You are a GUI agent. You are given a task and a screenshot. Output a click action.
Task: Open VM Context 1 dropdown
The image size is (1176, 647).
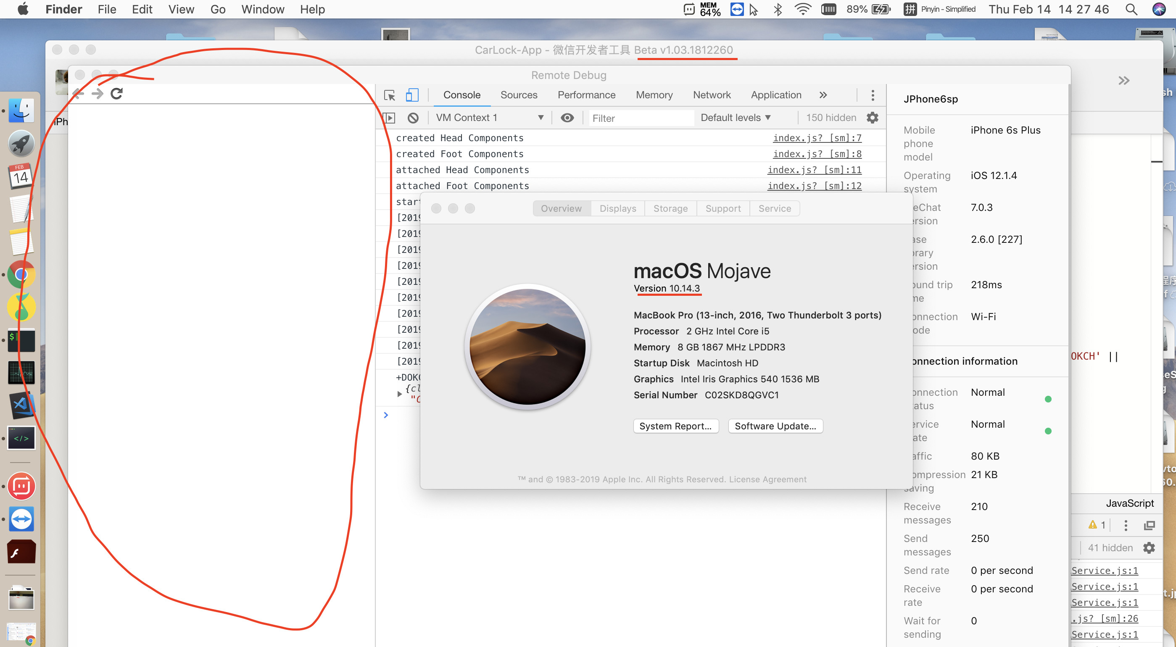tap(490, 118)
